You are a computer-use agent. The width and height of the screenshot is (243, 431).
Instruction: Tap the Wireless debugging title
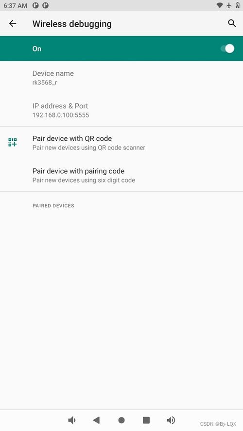click(72, 24)
